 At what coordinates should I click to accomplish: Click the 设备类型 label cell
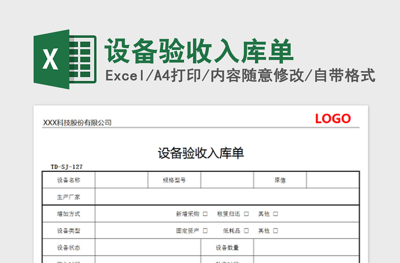[68, 230]
